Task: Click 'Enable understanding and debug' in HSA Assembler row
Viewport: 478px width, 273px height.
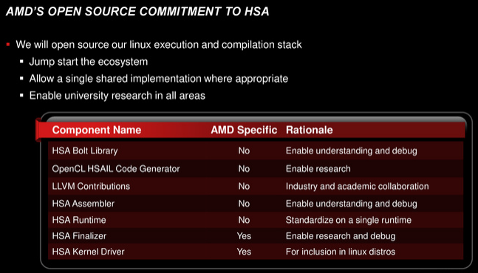Action: click(x=351, y=204)
